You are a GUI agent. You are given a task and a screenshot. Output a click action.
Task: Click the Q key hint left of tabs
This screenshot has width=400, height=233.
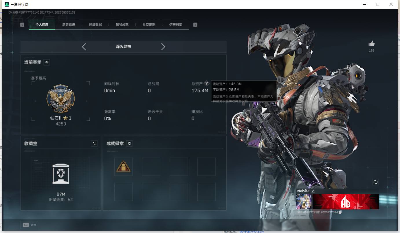22,25
